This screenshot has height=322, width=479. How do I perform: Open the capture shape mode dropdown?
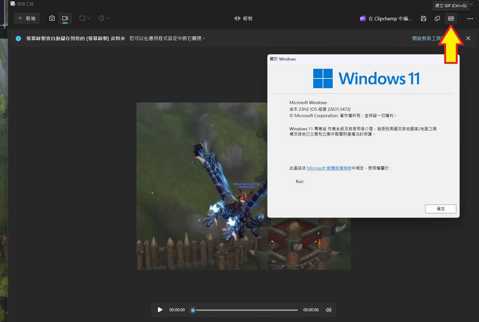pos(85,18)
